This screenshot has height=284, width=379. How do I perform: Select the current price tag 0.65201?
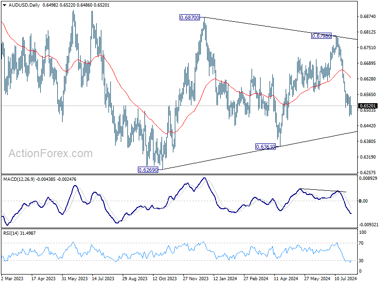tap(368, 106)
